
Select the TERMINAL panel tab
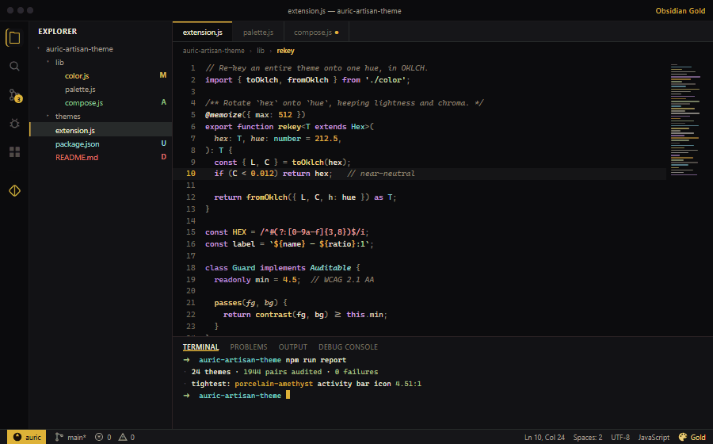coord(200,347)
